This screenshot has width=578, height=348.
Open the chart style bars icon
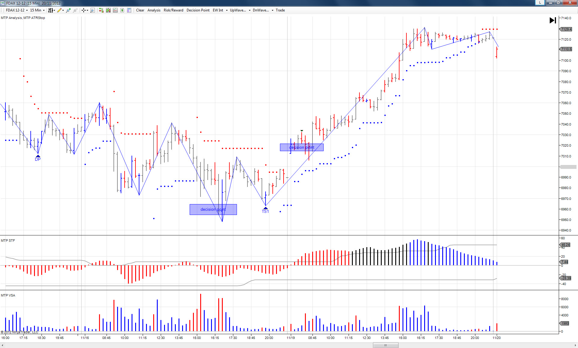point(51,10)
